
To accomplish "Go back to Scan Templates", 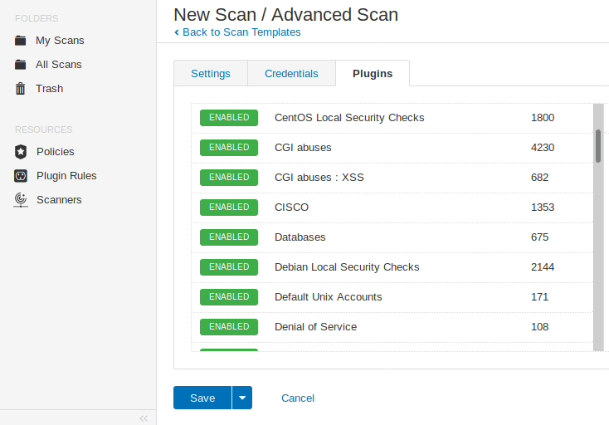I will (x=241, y=32).
